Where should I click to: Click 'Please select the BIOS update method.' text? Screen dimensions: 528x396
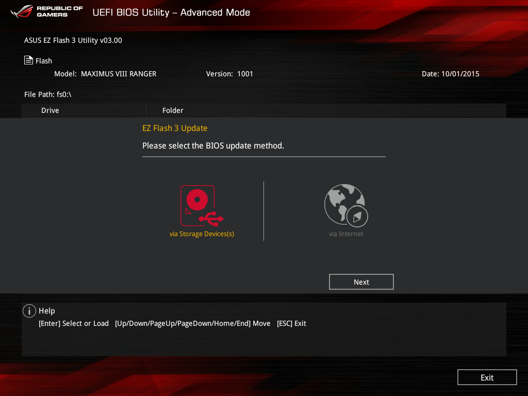pyautogui.click(x=213, y=145)
